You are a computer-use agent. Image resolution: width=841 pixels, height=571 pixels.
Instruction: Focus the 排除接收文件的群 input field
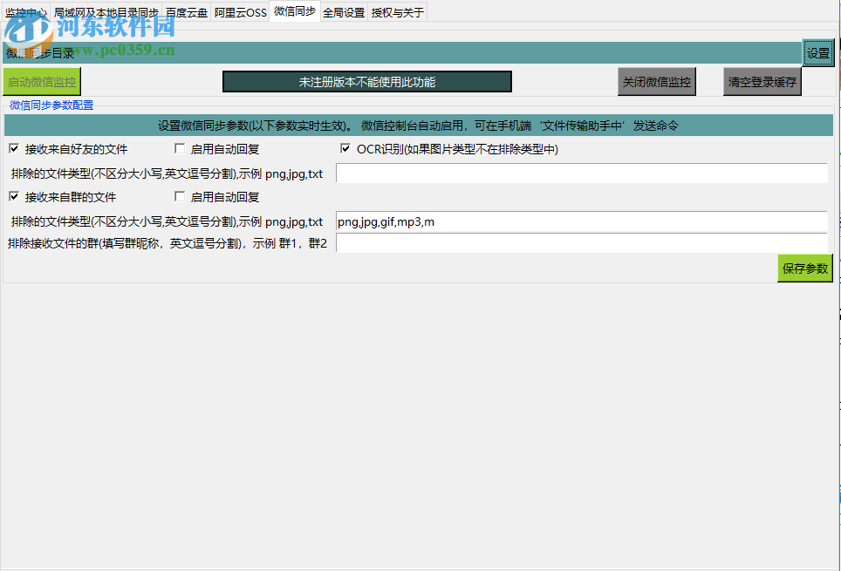coord(581,243)
